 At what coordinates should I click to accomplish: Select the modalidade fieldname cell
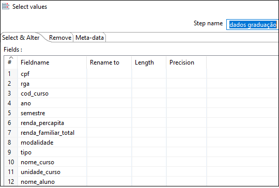52,143
